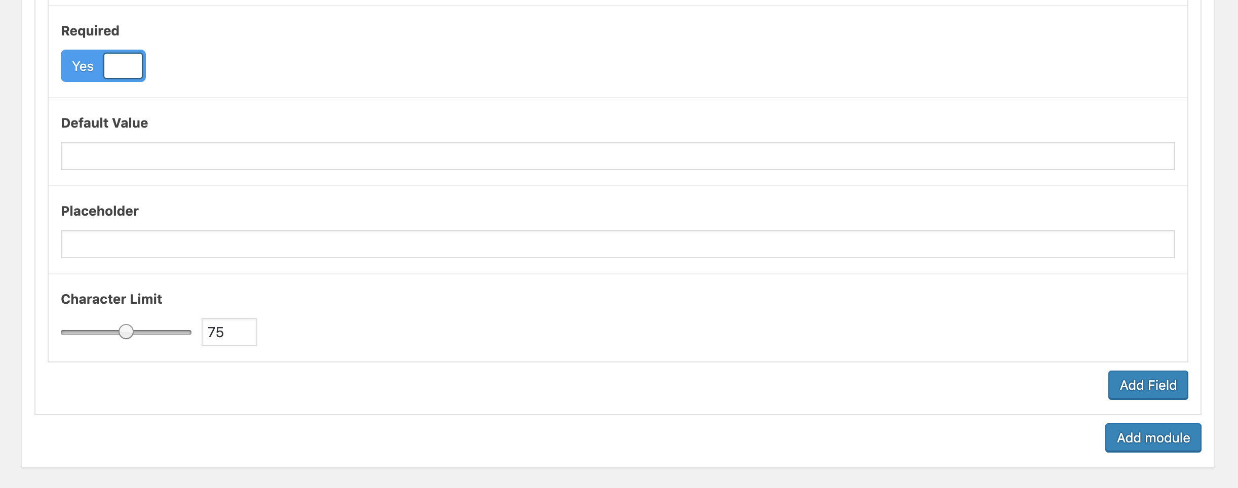
Task: Click the Required label heading
Action: [90, 31]
